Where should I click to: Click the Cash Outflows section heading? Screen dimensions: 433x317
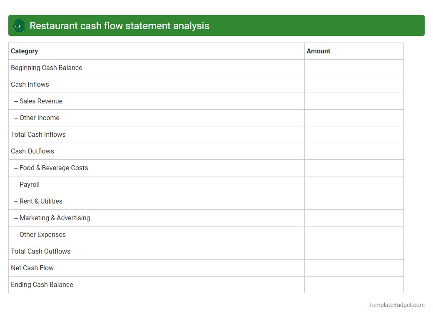pos(32,151)
